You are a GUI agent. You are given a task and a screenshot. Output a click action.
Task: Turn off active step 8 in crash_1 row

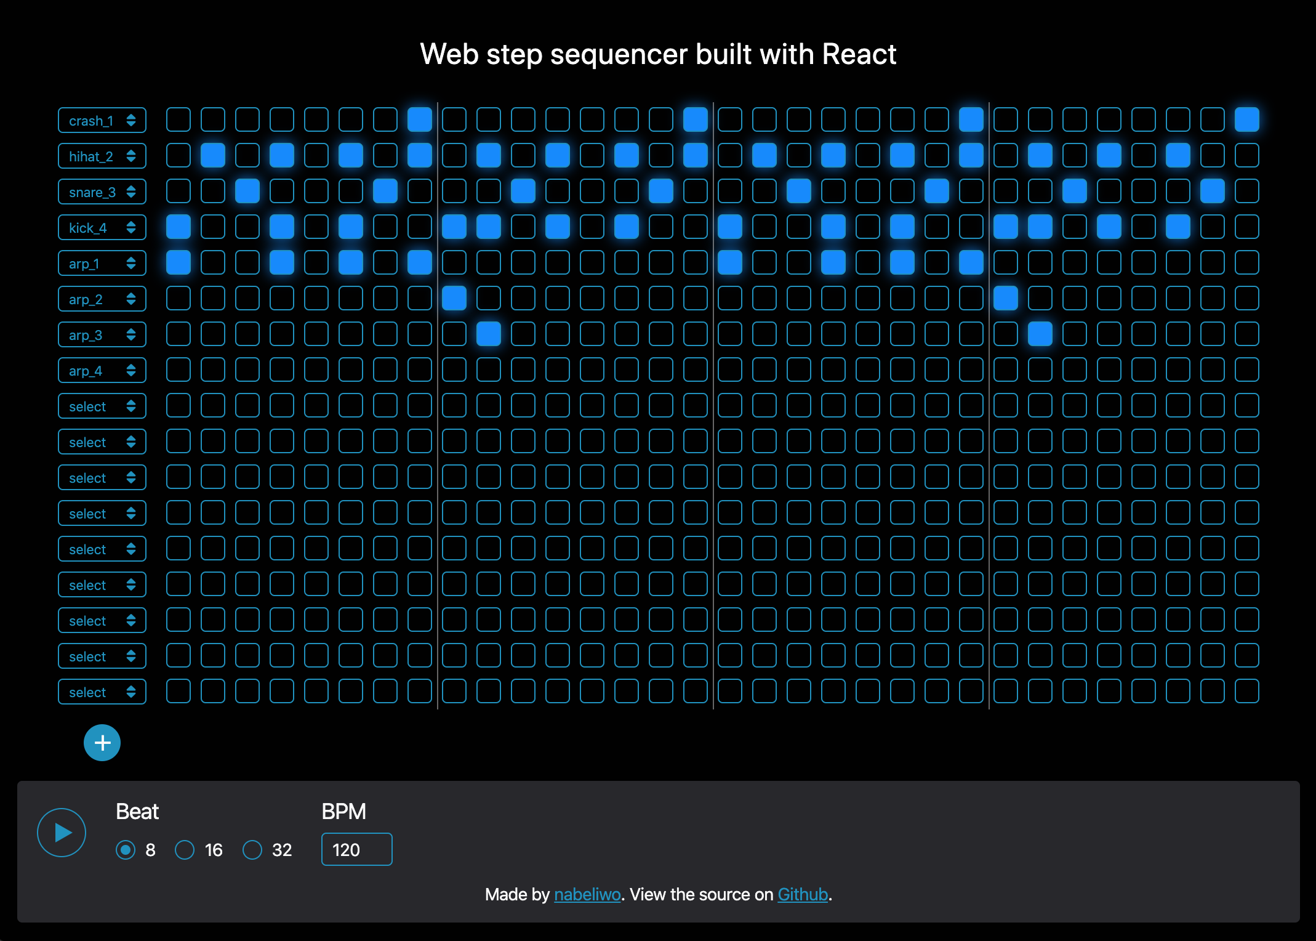[x=420, y=119]
